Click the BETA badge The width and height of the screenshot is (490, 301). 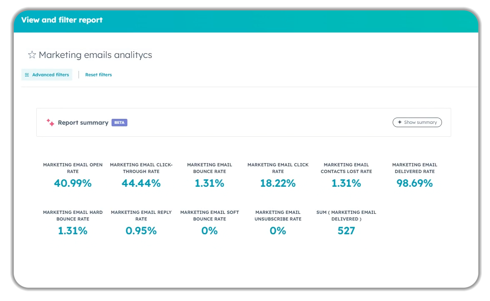119,123
